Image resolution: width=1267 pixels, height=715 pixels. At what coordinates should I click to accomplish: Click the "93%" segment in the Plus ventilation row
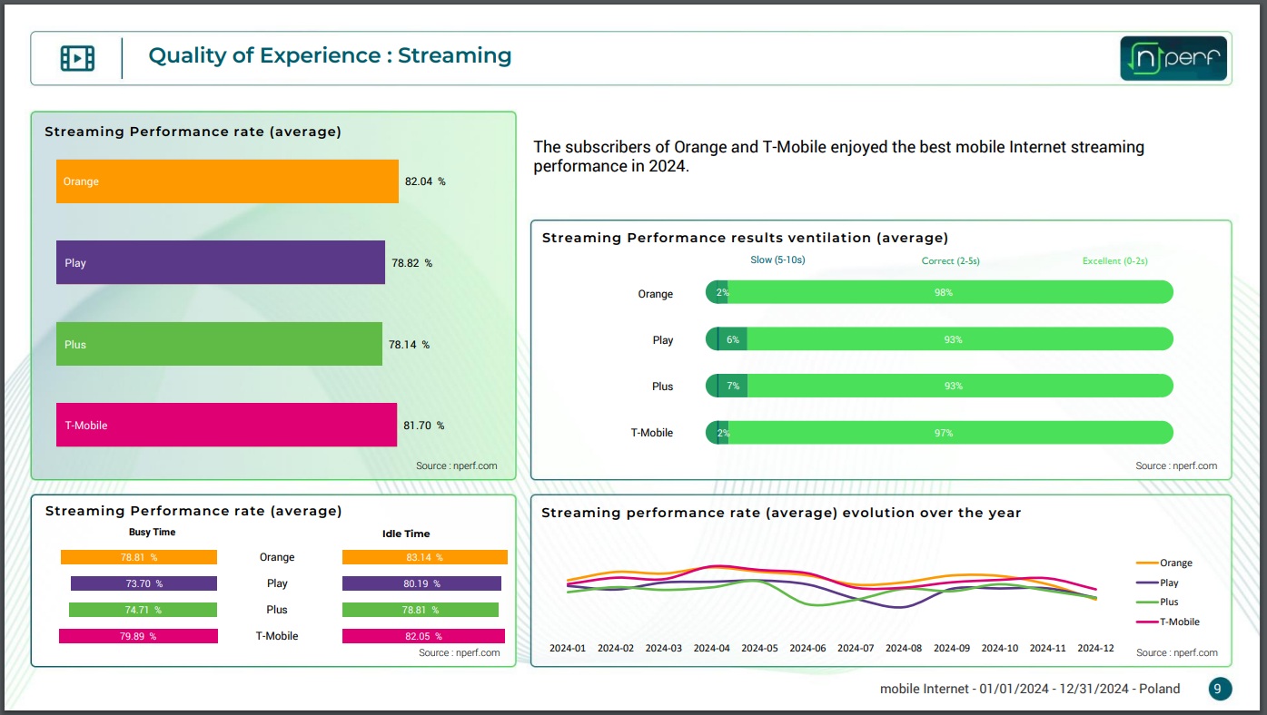(962, 386)
